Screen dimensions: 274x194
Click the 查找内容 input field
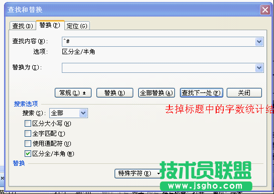pyautogui.click(x=158, y=42)
